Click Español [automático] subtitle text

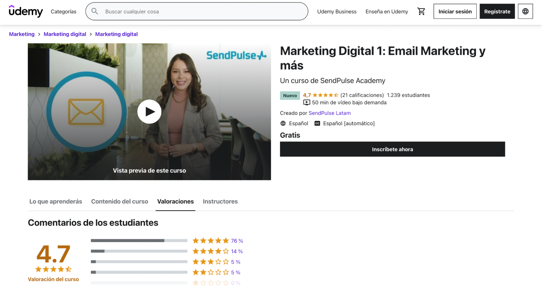coord(349,123)
